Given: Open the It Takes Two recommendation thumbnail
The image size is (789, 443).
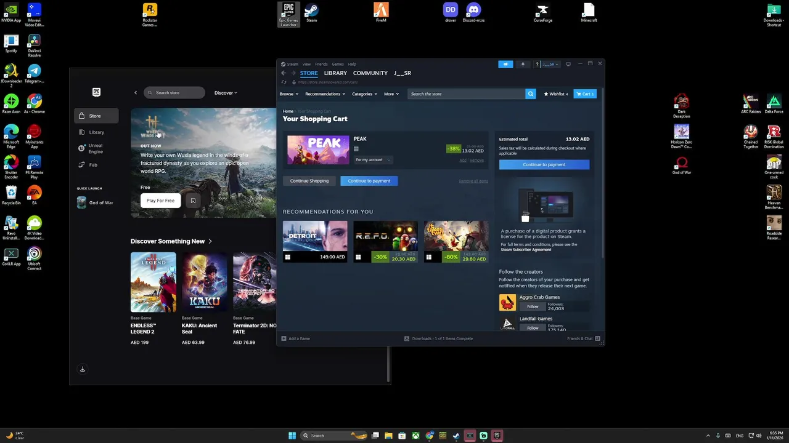Looking at the screenshot, I should (x=456, y=236).
